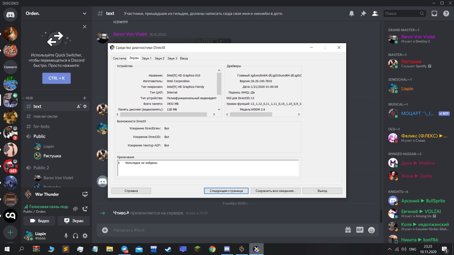454x255 pixels.
Task: Toggle noise suppression icon in voice panel
Action: (76, 209)
